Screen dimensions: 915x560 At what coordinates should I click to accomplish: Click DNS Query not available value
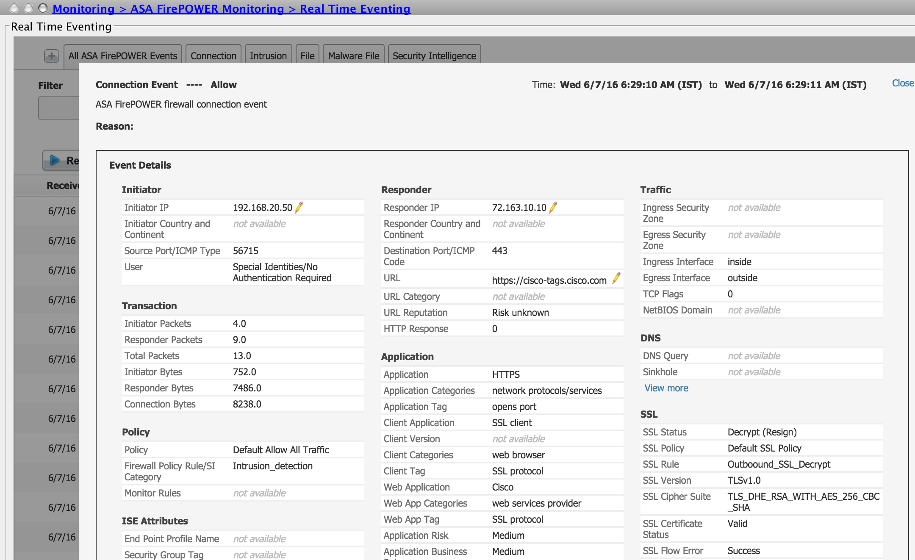coord(754,356)
